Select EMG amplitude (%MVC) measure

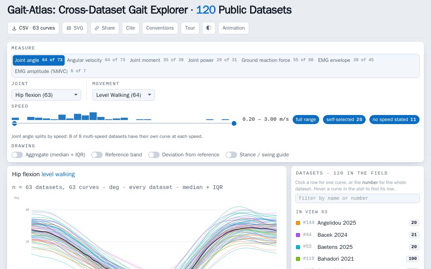point(50,71)
